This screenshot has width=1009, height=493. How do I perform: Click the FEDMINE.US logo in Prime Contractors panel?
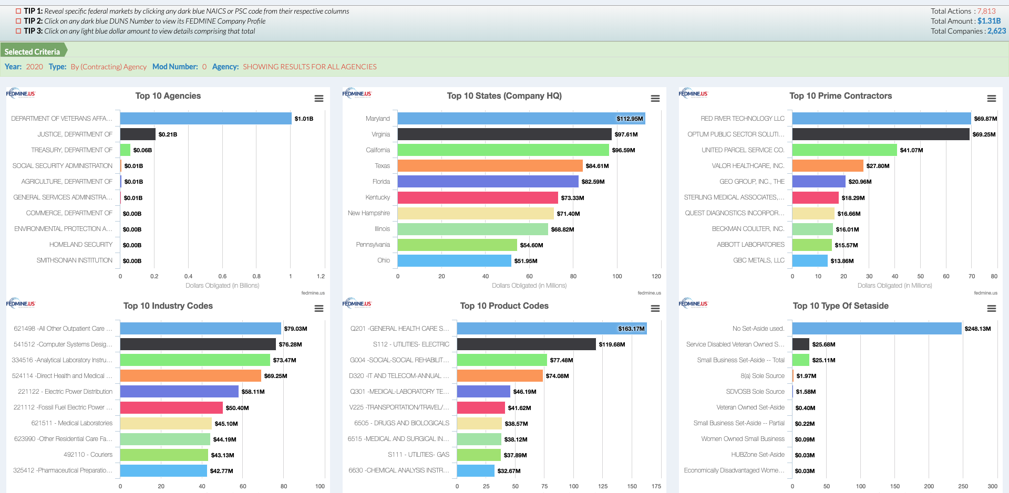tap(693, 93)
